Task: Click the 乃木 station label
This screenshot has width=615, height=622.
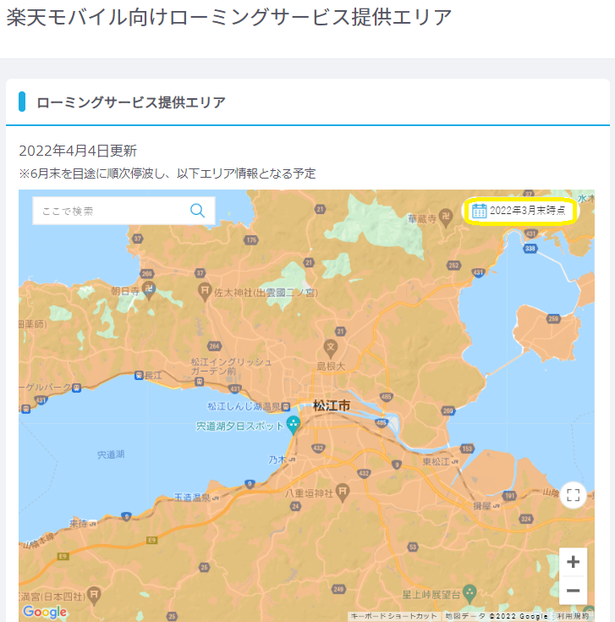Action: [277, 460]
